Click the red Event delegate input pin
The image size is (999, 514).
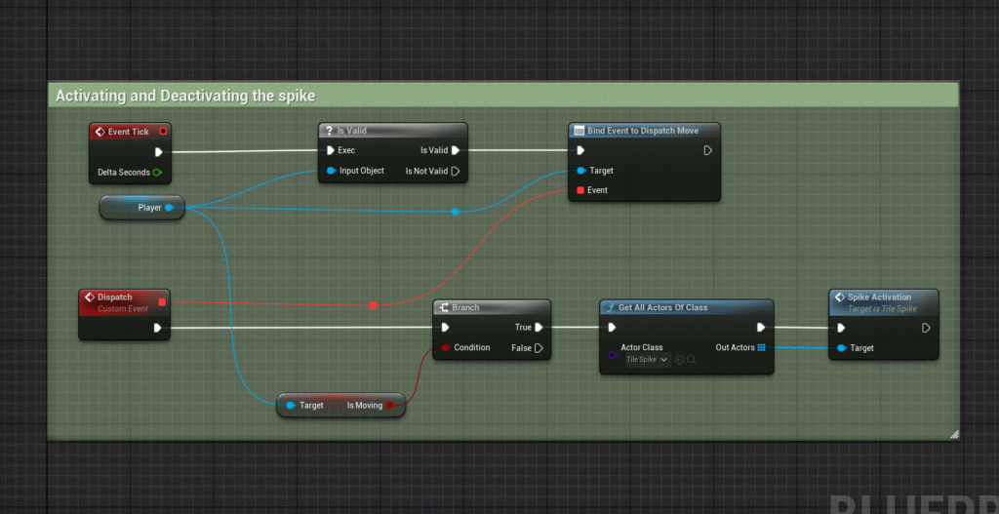(580, 190)
